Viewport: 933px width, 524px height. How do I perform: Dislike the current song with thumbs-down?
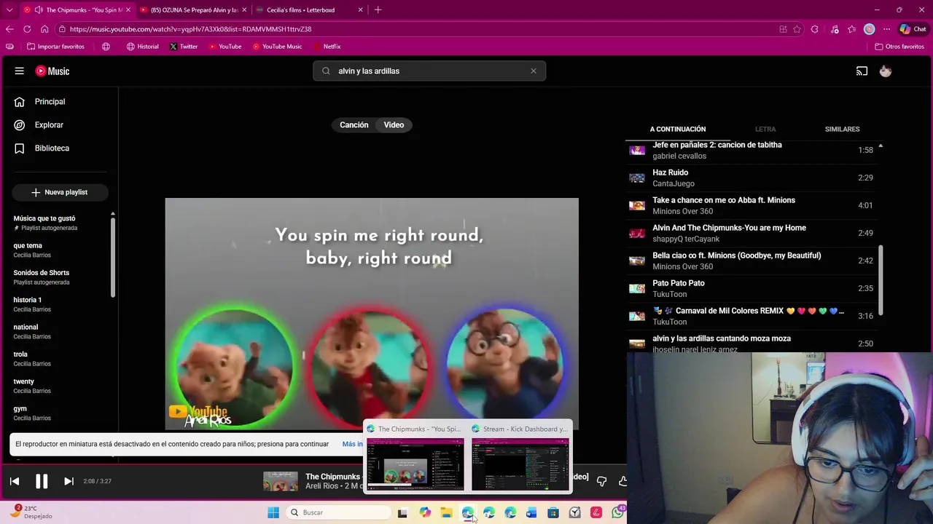pyautogui.click(x=601, y=481)
